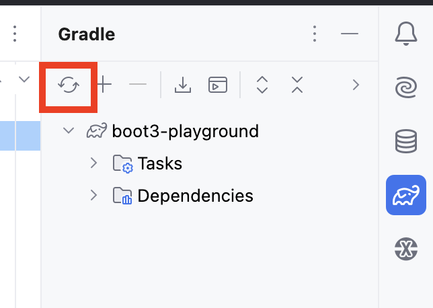Open the Database tool window

click(x=406, y=141)
